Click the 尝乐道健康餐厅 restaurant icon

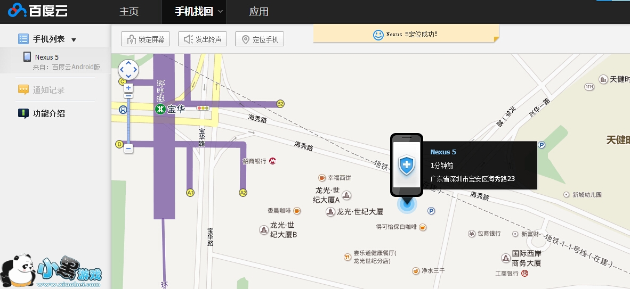tap(348, 257)
